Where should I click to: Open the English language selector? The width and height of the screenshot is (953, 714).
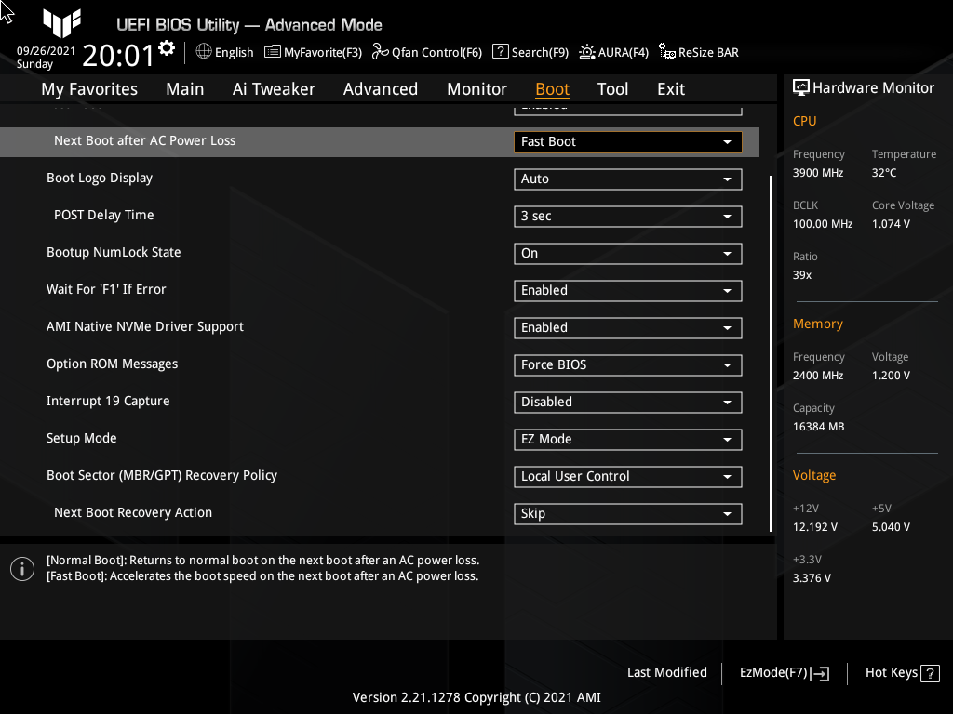click(x=224, y=53)
